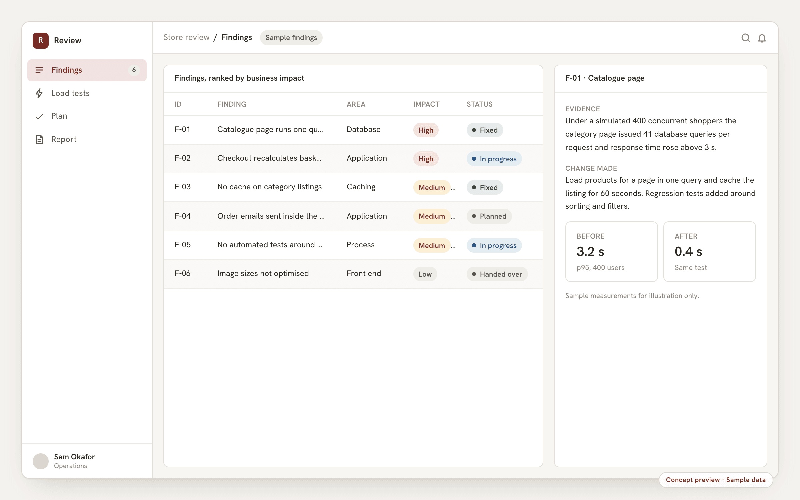Click the red R Review logo

pos(41,40)
